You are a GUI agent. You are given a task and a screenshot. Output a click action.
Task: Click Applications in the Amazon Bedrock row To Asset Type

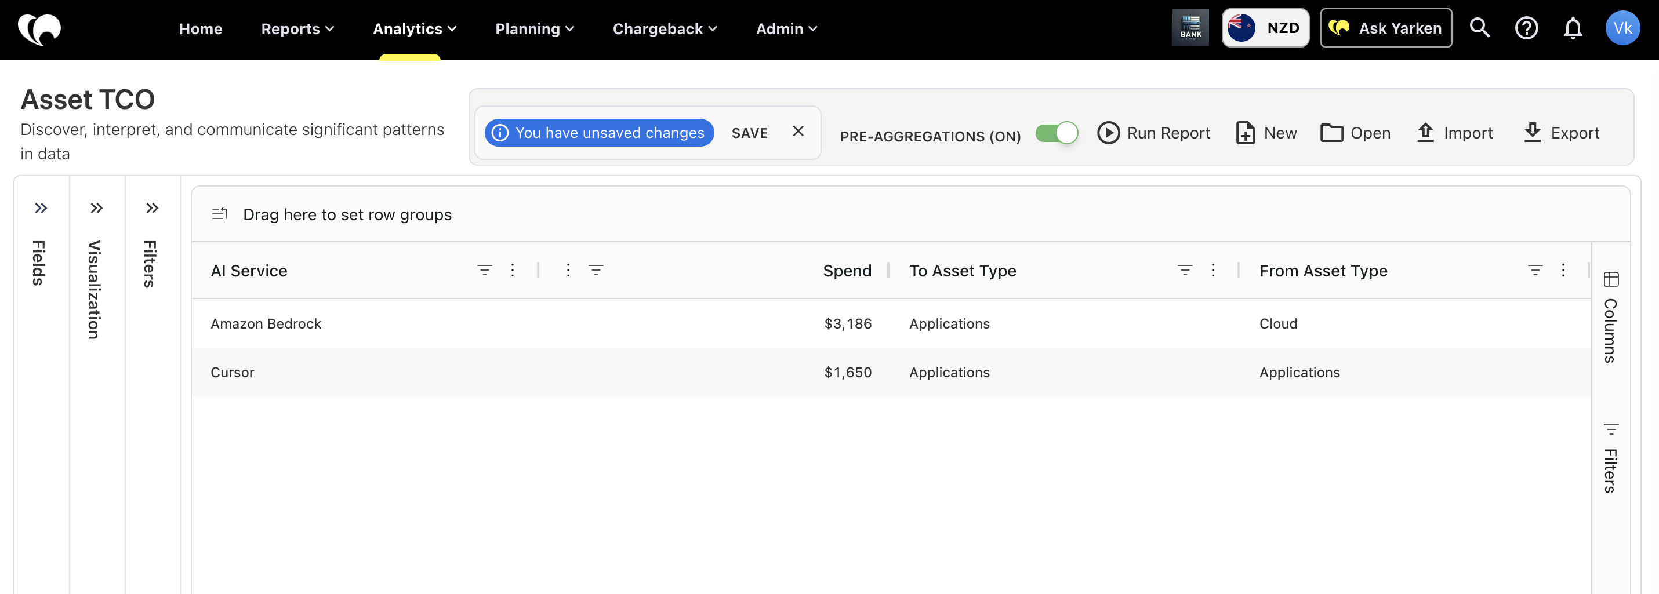click(949, 323)
